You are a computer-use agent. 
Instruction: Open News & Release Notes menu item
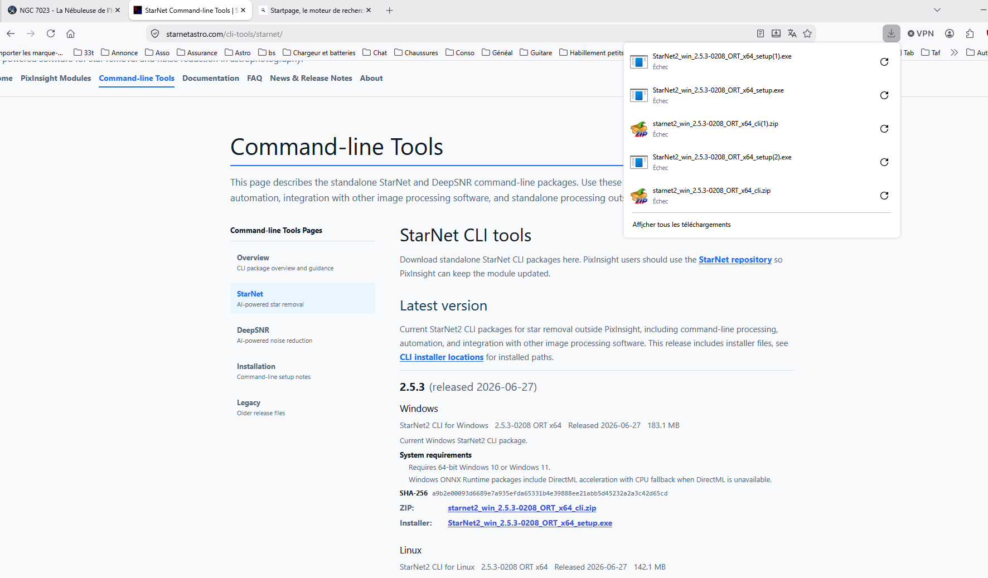(311, 78)
